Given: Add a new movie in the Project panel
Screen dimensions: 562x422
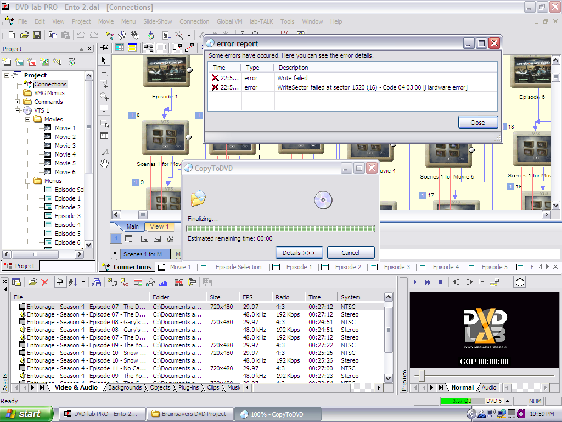Looking at the screenshot, I should pos(7,62).
